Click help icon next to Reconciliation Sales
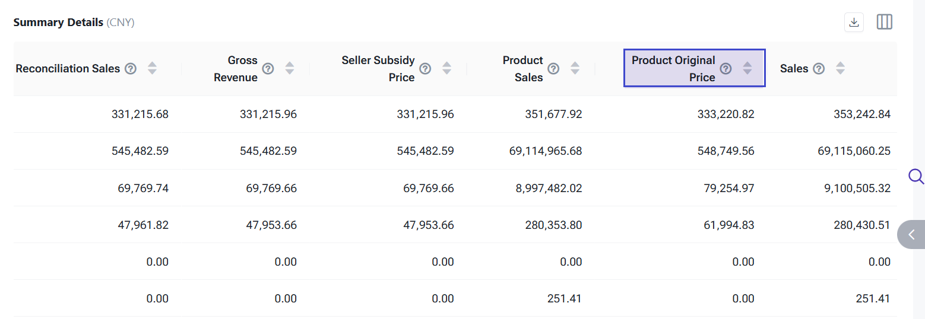925x319 pixels. click(x=131, y=68)
